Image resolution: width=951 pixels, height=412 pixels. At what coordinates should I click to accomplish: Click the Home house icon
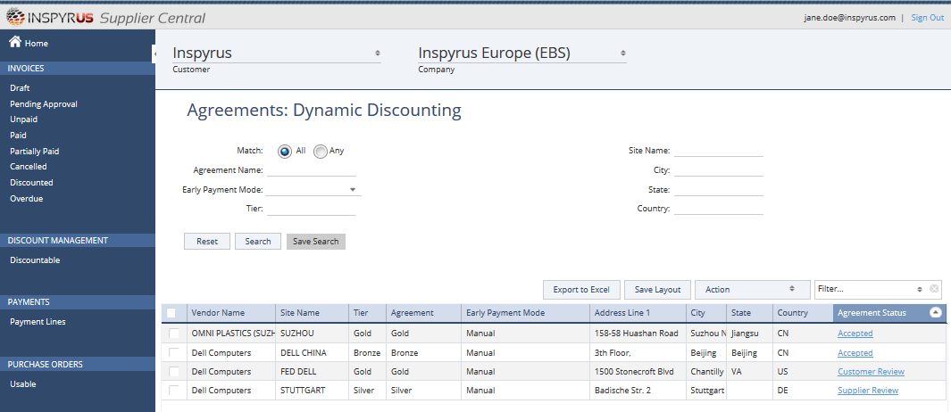[14, 42]
